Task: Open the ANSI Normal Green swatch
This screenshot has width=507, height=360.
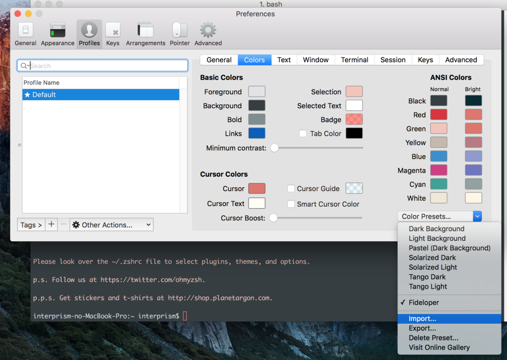Action: pyautogui.click(x=439, y=129)
